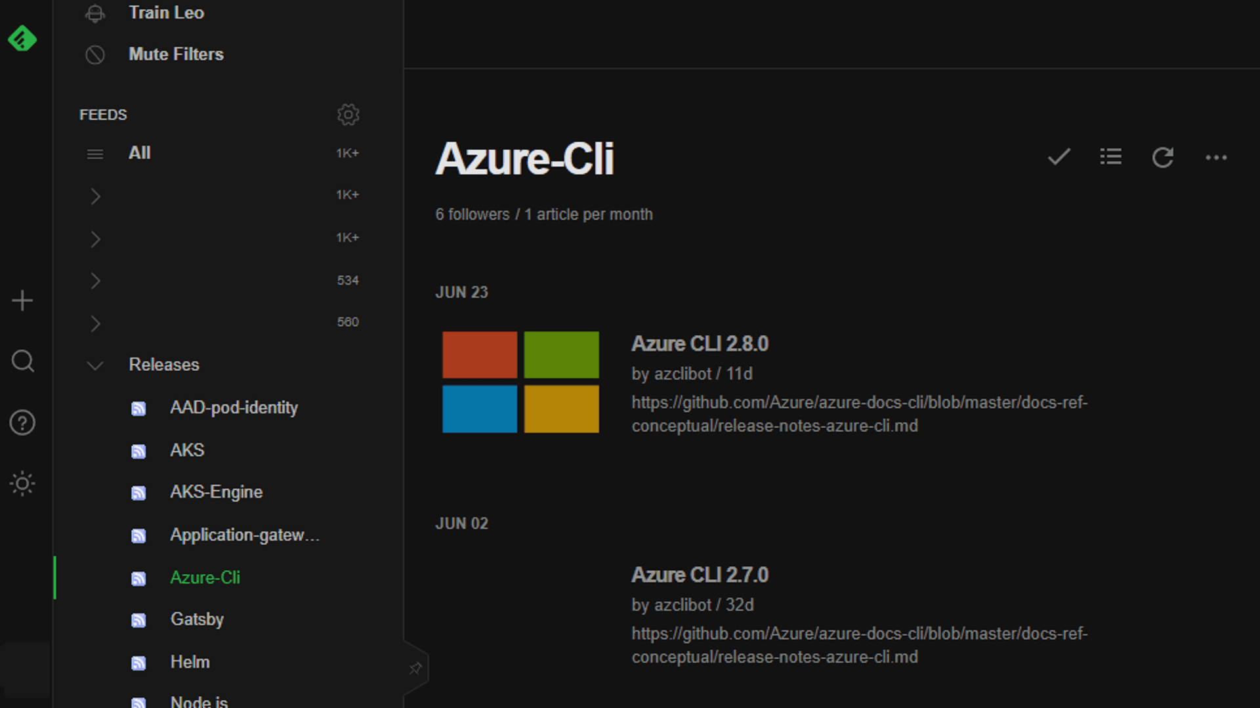The height and width of the screenshot is (708, 1260).
Task: Click the help question mark icon
Action: coord(23,422)
